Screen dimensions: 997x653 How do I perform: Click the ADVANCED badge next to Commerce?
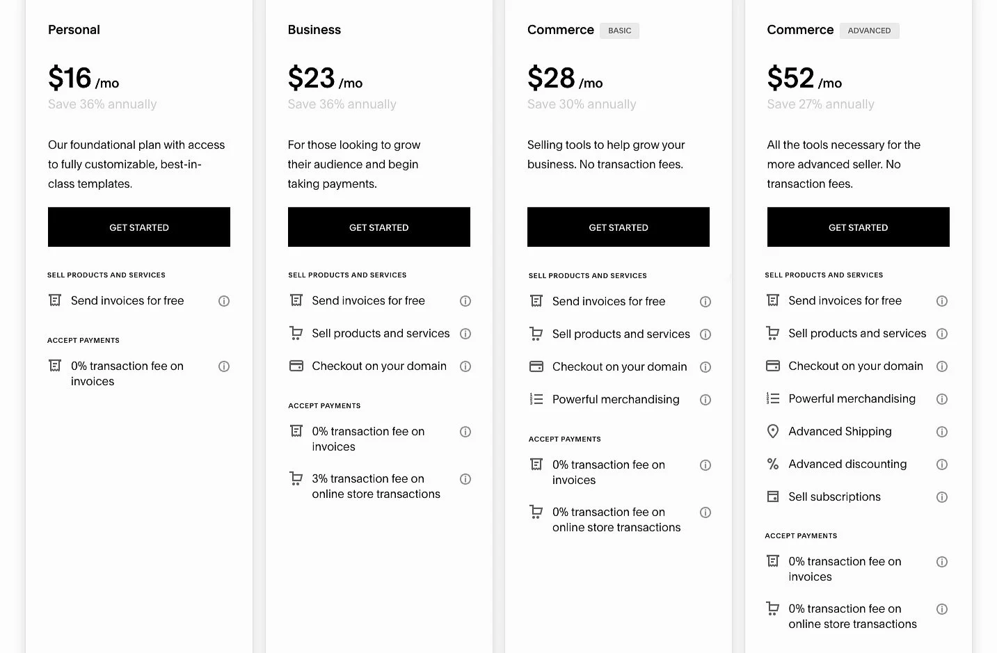pyautogui.click(x=869, y=31)
